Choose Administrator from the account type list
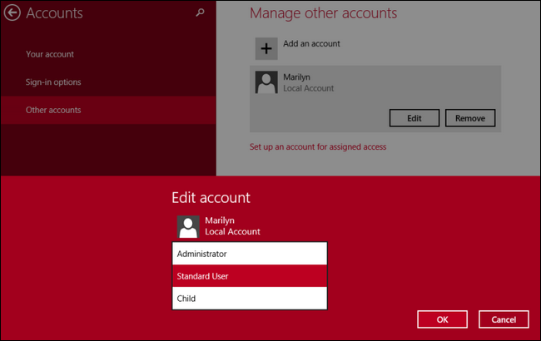 point(250,253)
